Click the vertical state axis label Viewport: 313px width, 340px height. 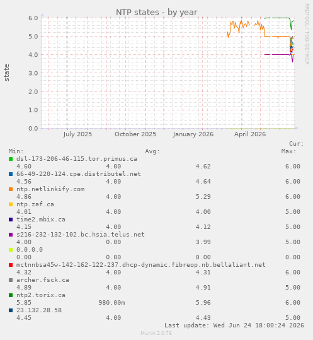pyautogui.click(x=6, y=73)
